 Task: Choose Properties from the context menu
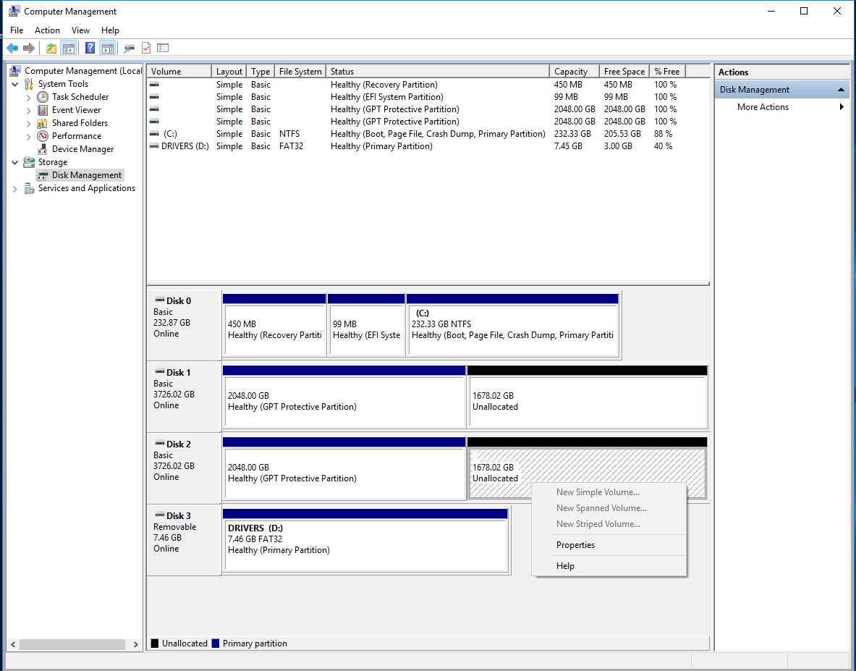(x=609, y=545)
